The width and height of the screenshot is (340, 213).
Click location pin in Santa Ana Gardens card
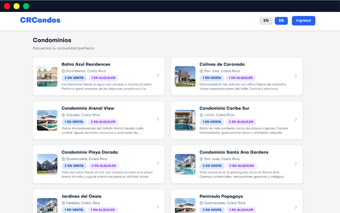pos(201,159)
